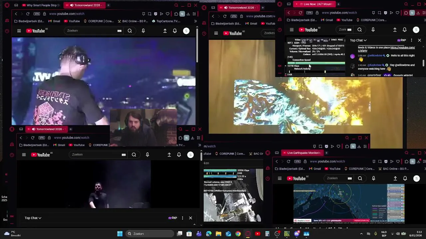This screenshot has height=239, width=426.
Task: Reload page in lower-left Tomorrowland window
Action: click(33, 137)
